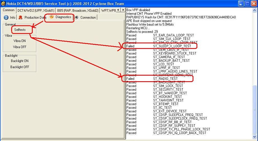The width and height of the screenshot is (258, 141).
Task: Select ST_SIM_LOCK_TEST entry
Action: (155, 86)
